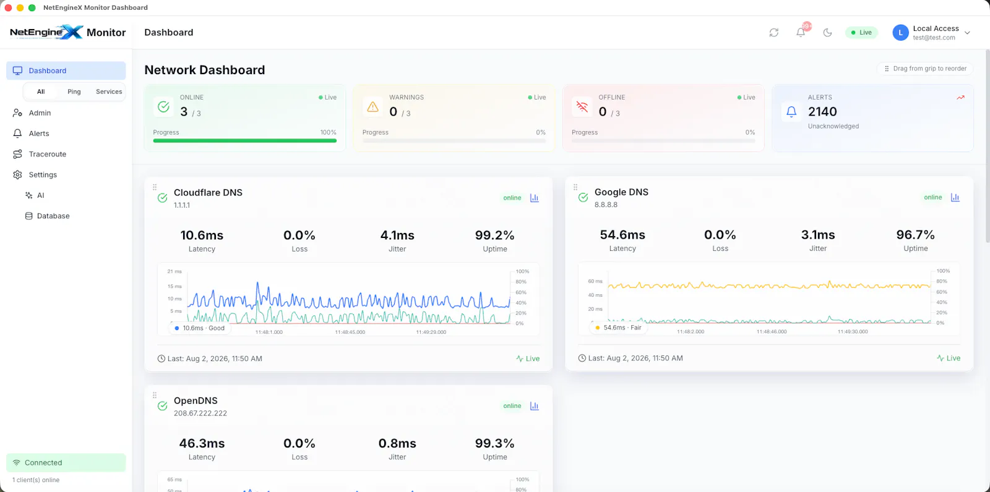Click Cloudflare DNS status check icon
The height and width of the screenshot is (492, 990).
point(162,198)
